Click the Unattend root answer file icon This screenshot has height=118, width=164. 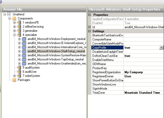(9, 14)
